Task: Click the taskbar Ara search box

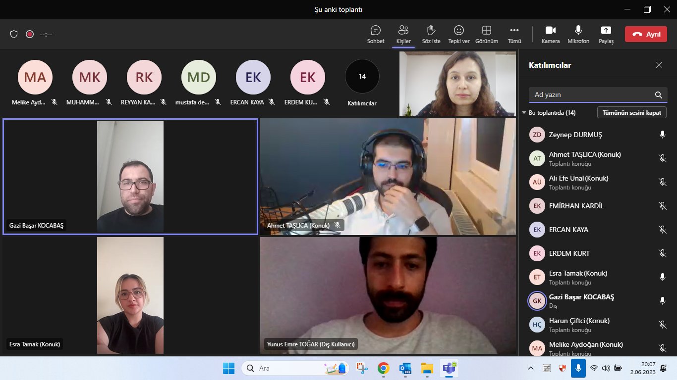Action: tap(296, 368)
